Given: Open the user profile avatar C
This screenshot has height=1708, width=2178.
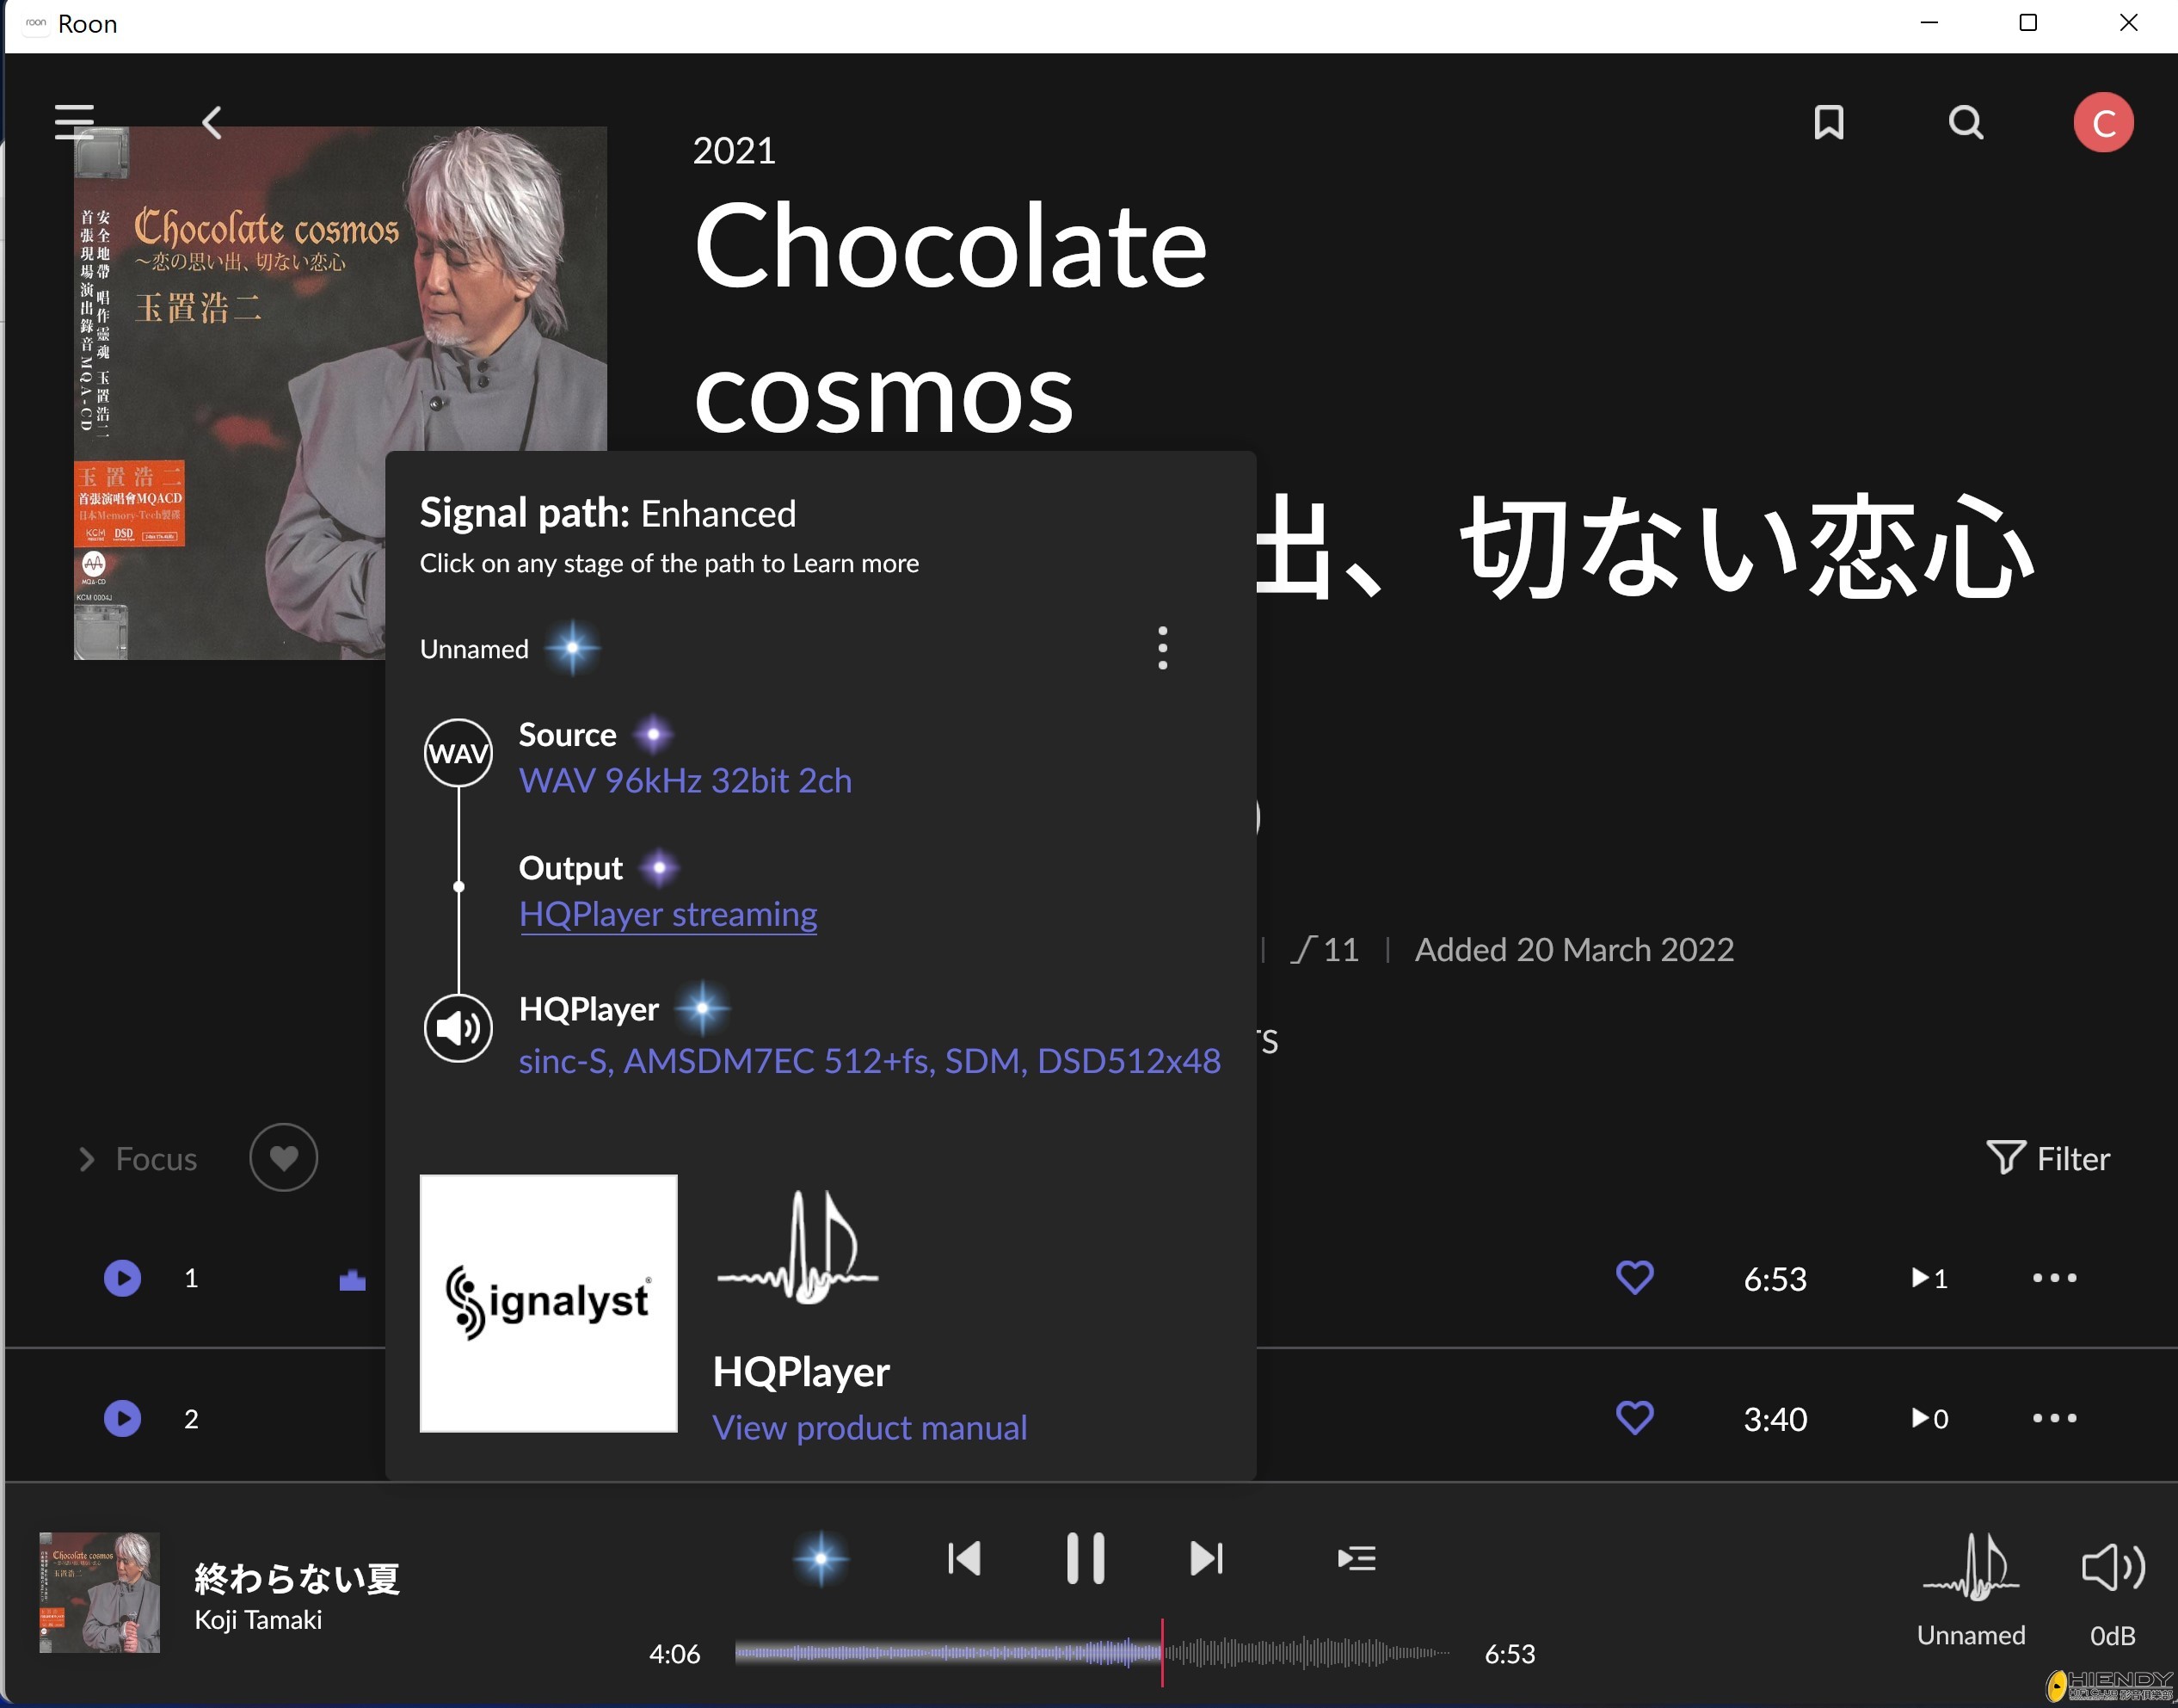Looking at the screenshot, I should tap(2103, 122).
